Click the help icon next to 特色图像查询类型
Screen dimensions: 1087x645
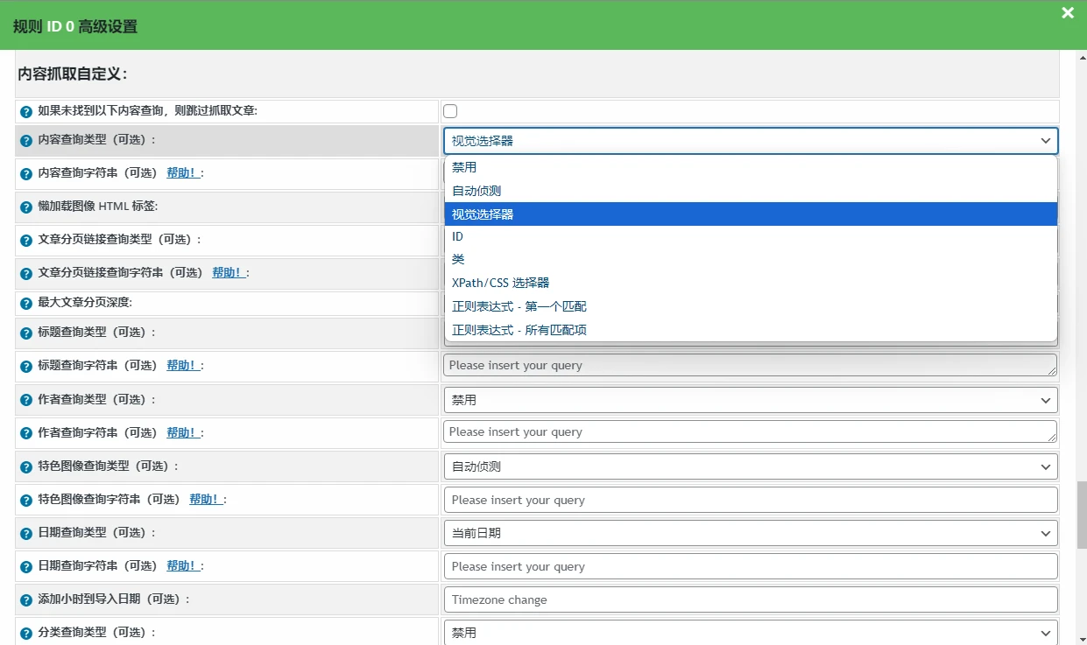[x=24, y=466]
